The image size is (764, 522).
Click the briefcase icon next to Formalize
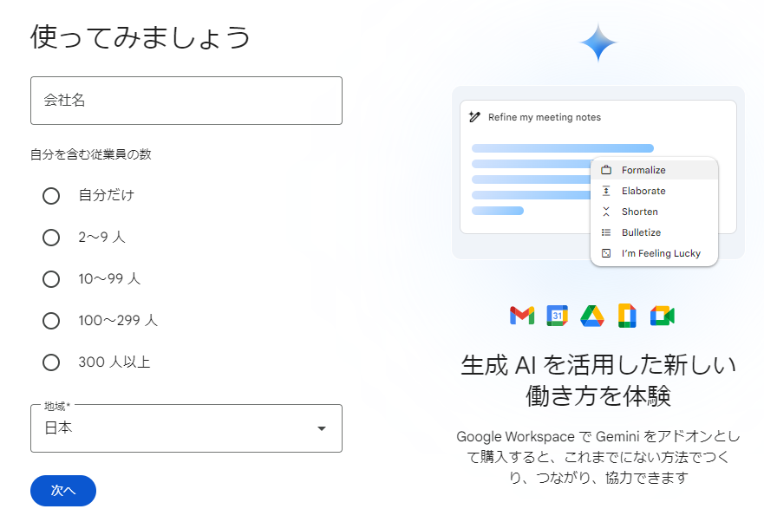pos(606,170)
